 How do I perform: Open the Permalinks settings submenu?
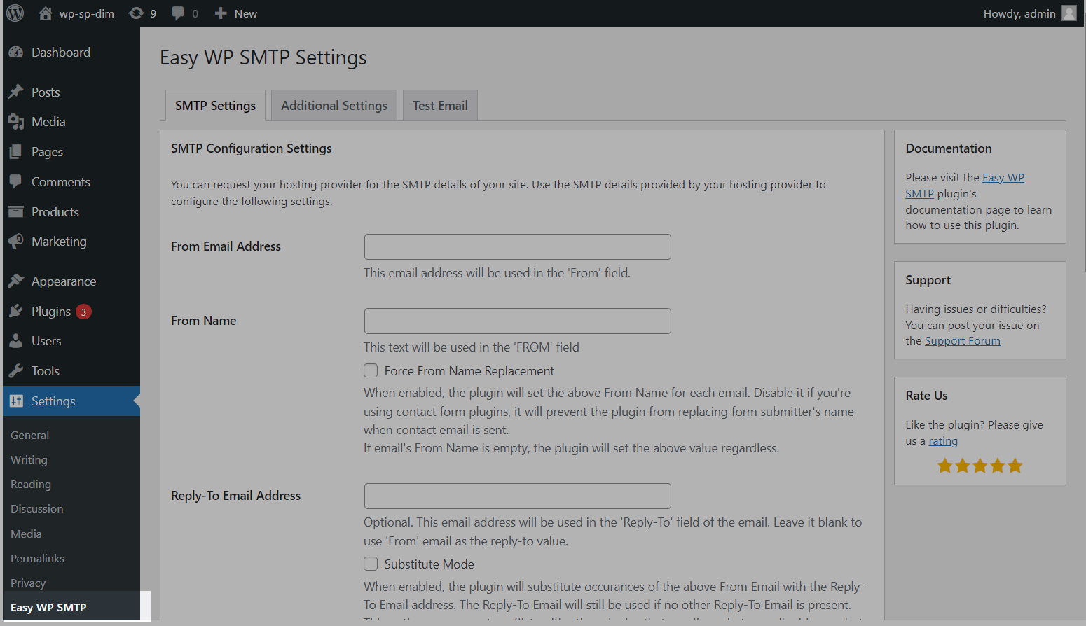37,558
